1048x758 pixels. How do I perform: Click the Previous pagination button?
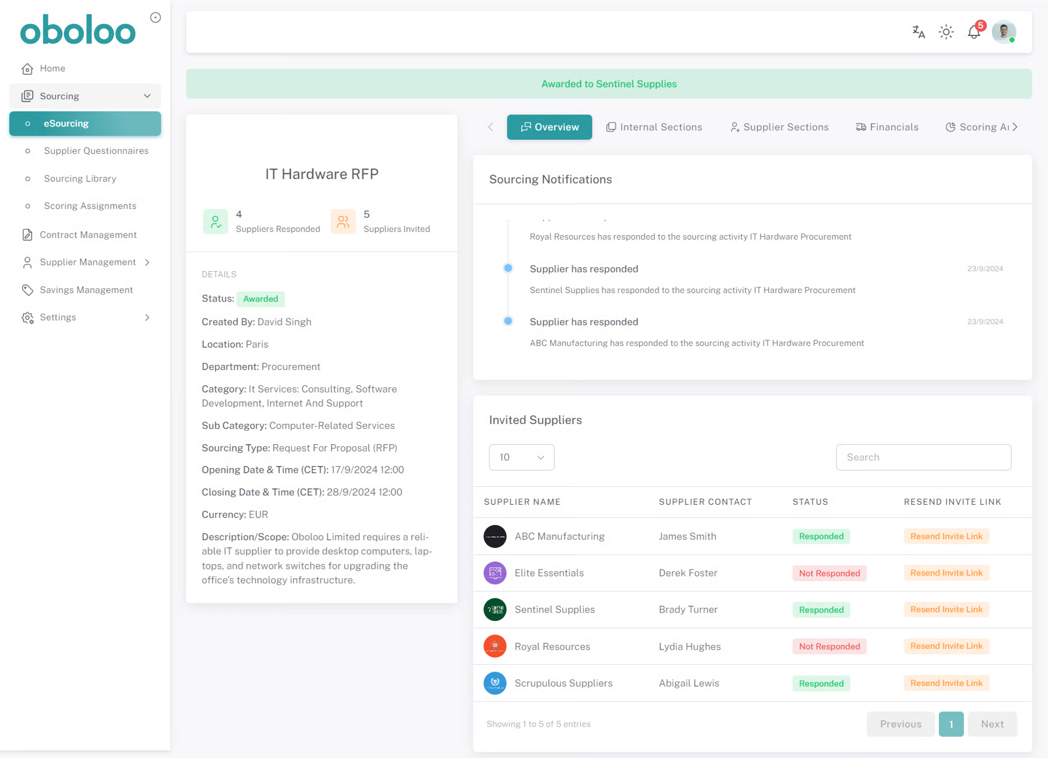(x=901, y=724)
